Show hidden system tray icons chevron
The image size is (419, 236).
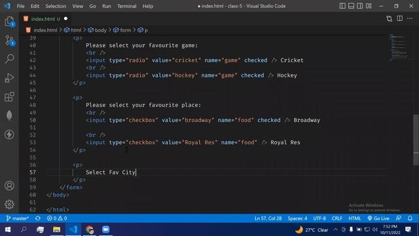coord(335,229)
